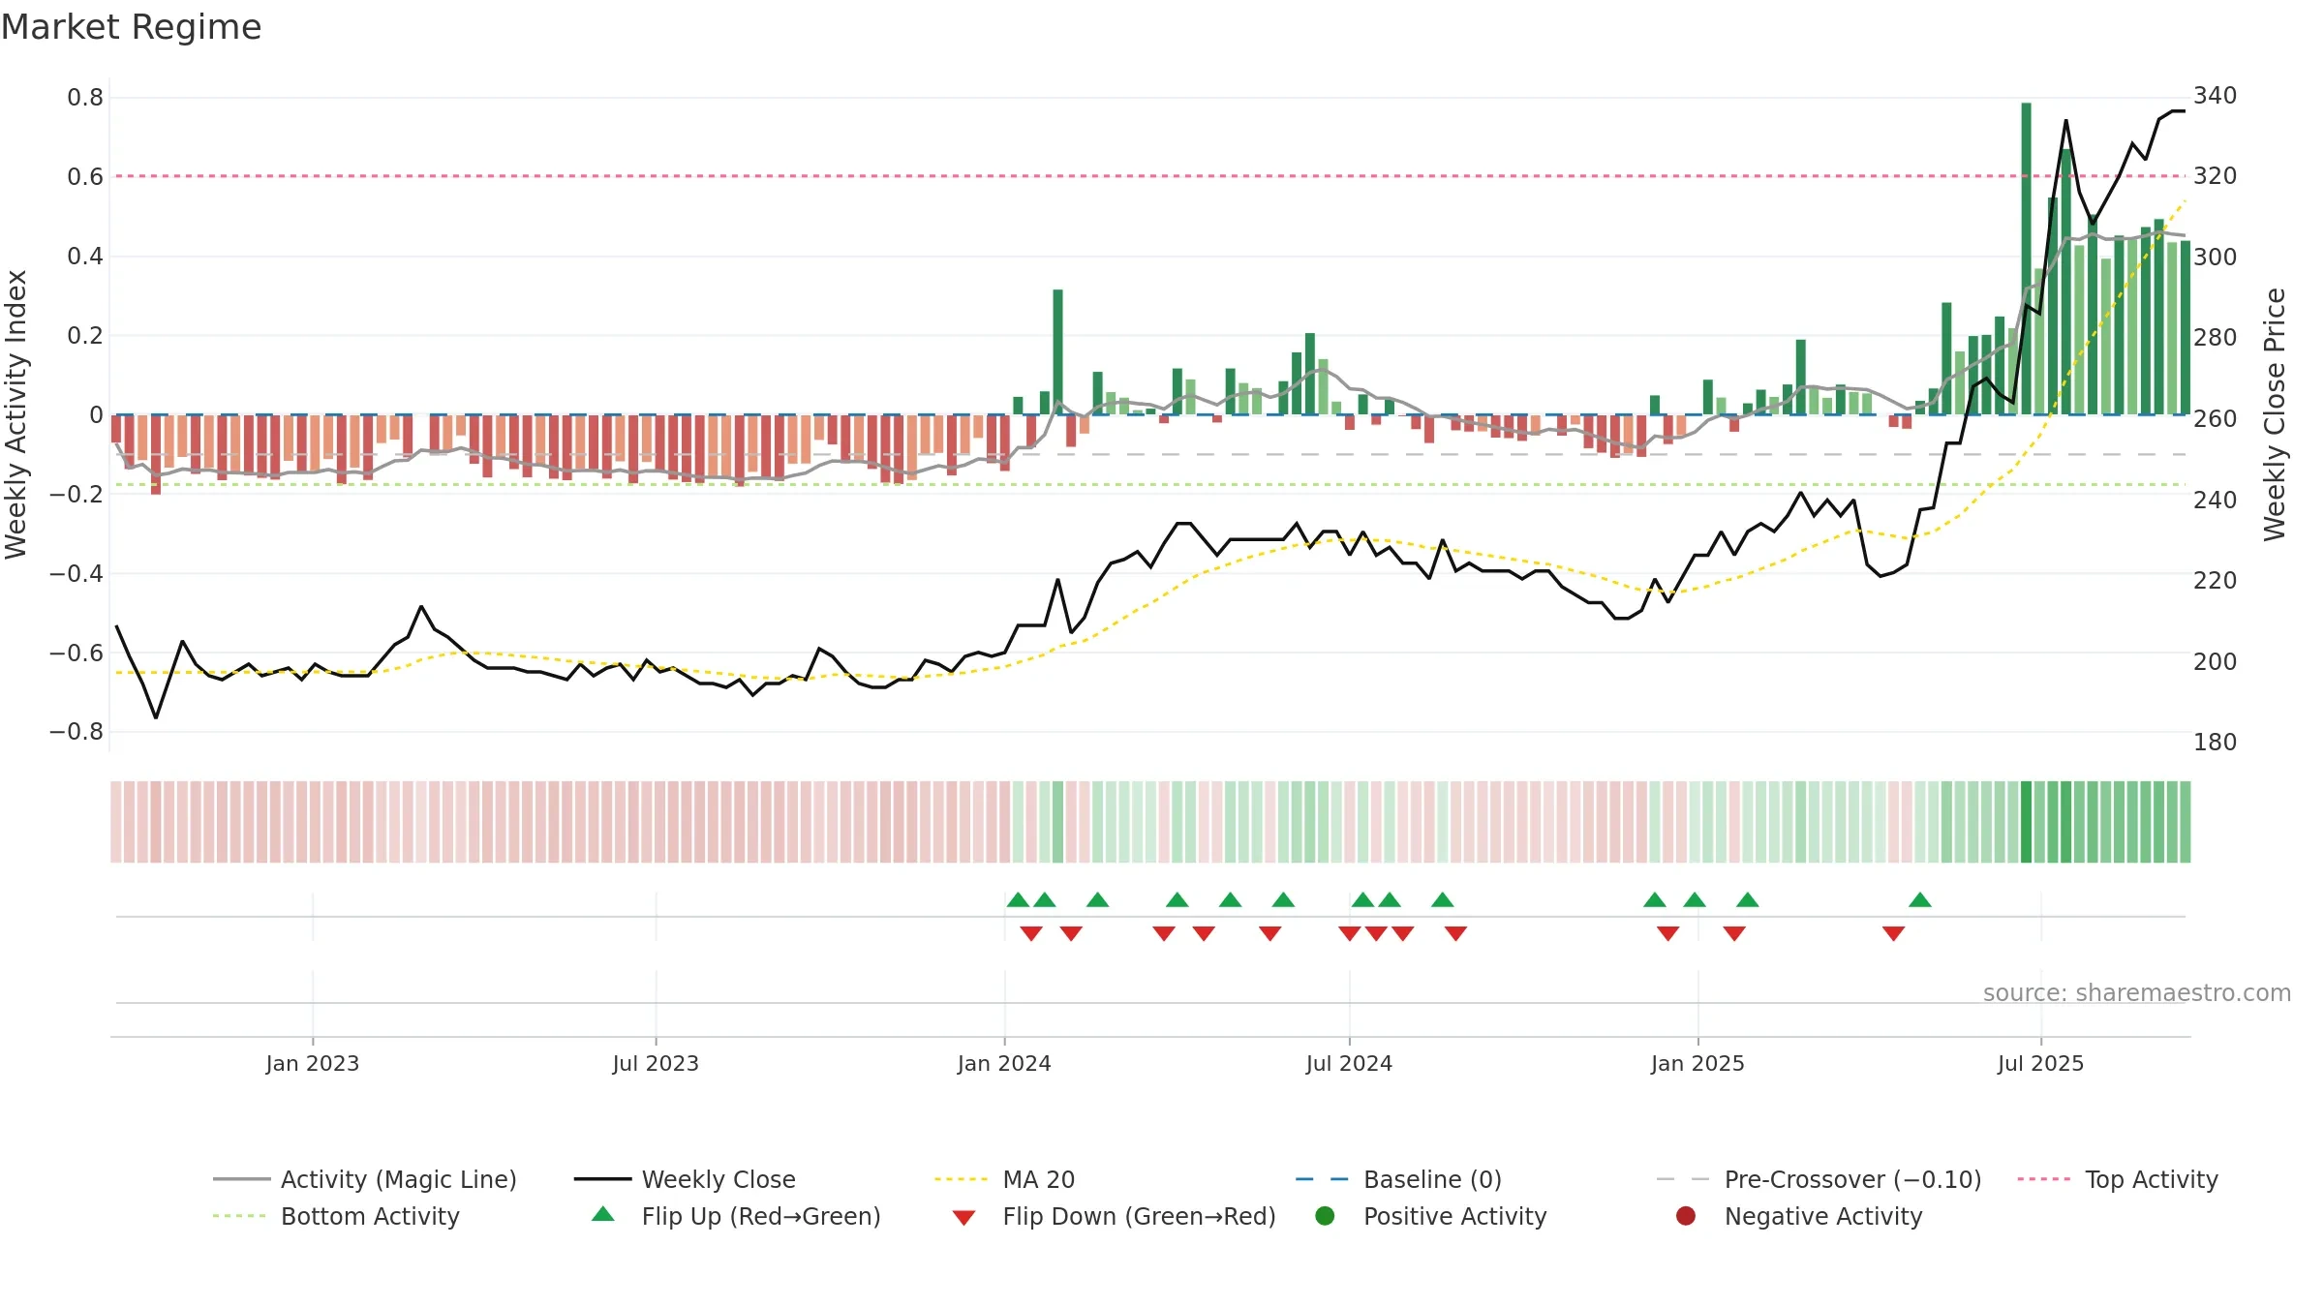Click the Jul 2025 x-axis label
This screenshot has width=2324, height=1307.
2040,1063
